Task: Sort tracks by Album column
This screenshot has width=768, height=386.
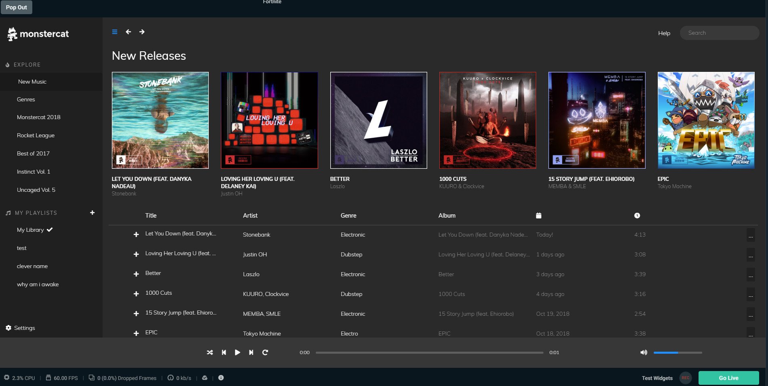Action: tap(447, 216)
